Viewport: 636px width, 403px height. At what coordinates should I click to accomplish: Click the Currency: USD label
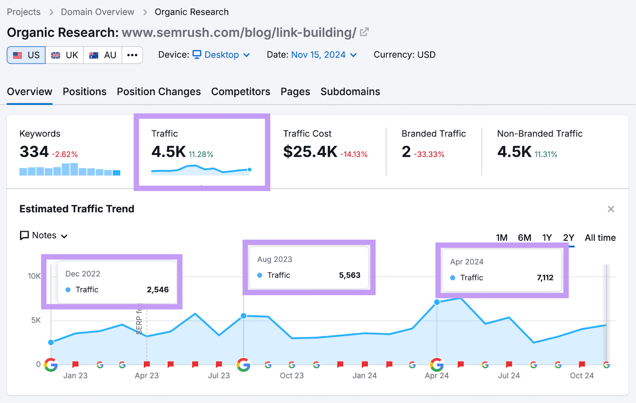point(405,55)
